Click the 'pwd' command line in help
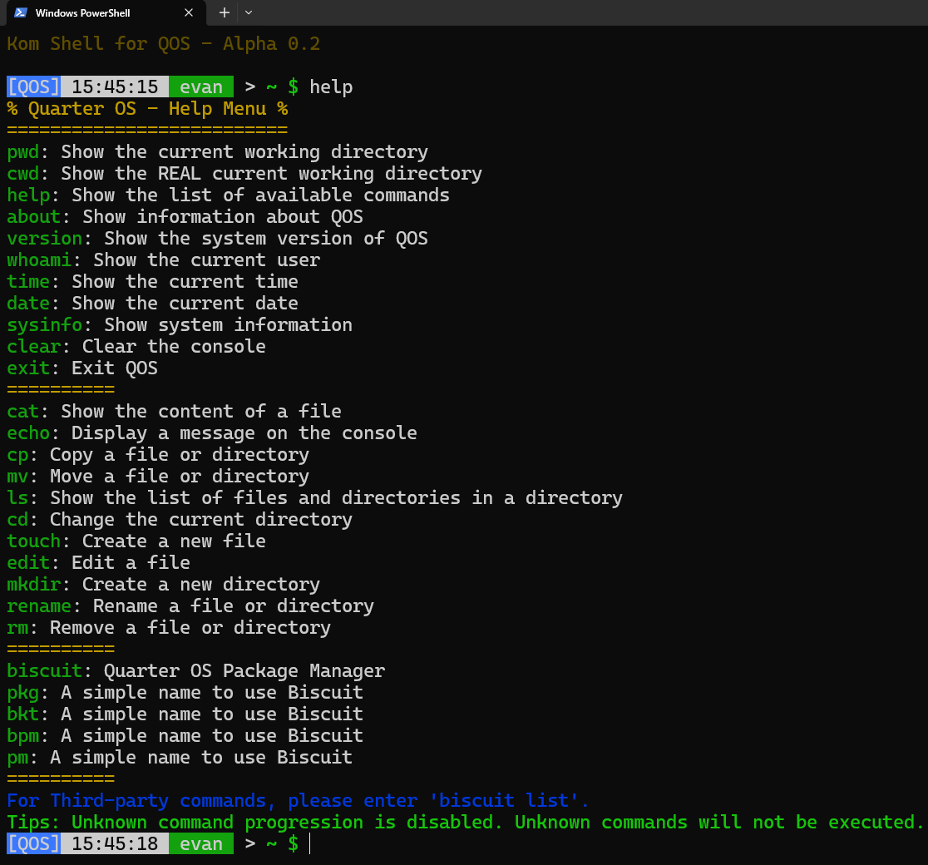This screenshot has height=865, width=928. [217, 152]
